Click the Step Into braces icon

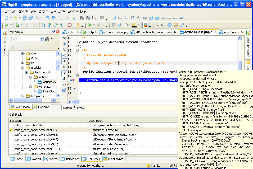43,25
